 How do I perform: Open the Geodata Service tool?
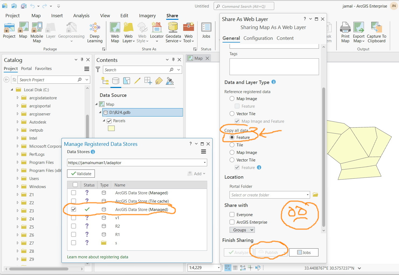(173, 33)
